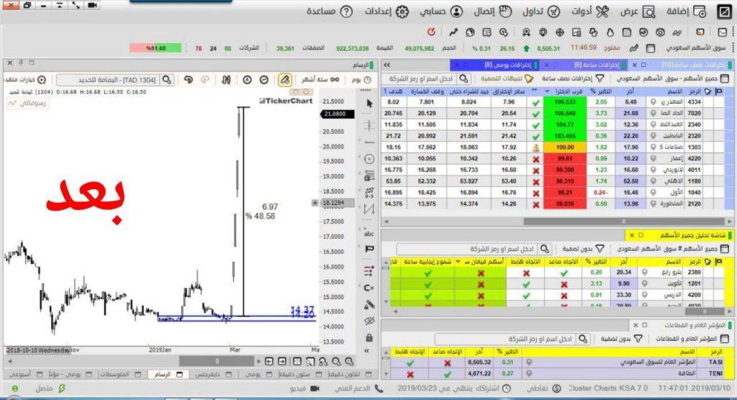The width and height of the screenshot is (737, 400).
Task: Select the flag marker drawing tool
Action: 369,249
